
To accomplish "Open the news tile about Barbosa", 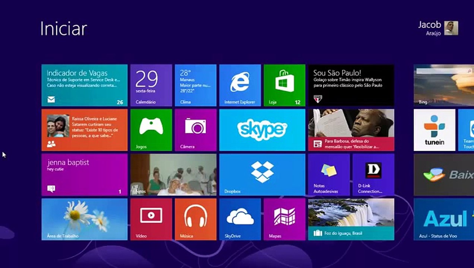I will tap(351, 130).
